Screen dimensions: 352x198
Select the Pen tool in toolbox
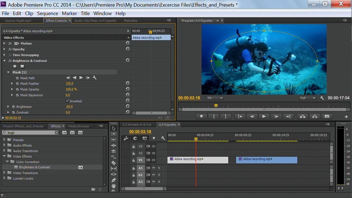[x=114, y=180]
